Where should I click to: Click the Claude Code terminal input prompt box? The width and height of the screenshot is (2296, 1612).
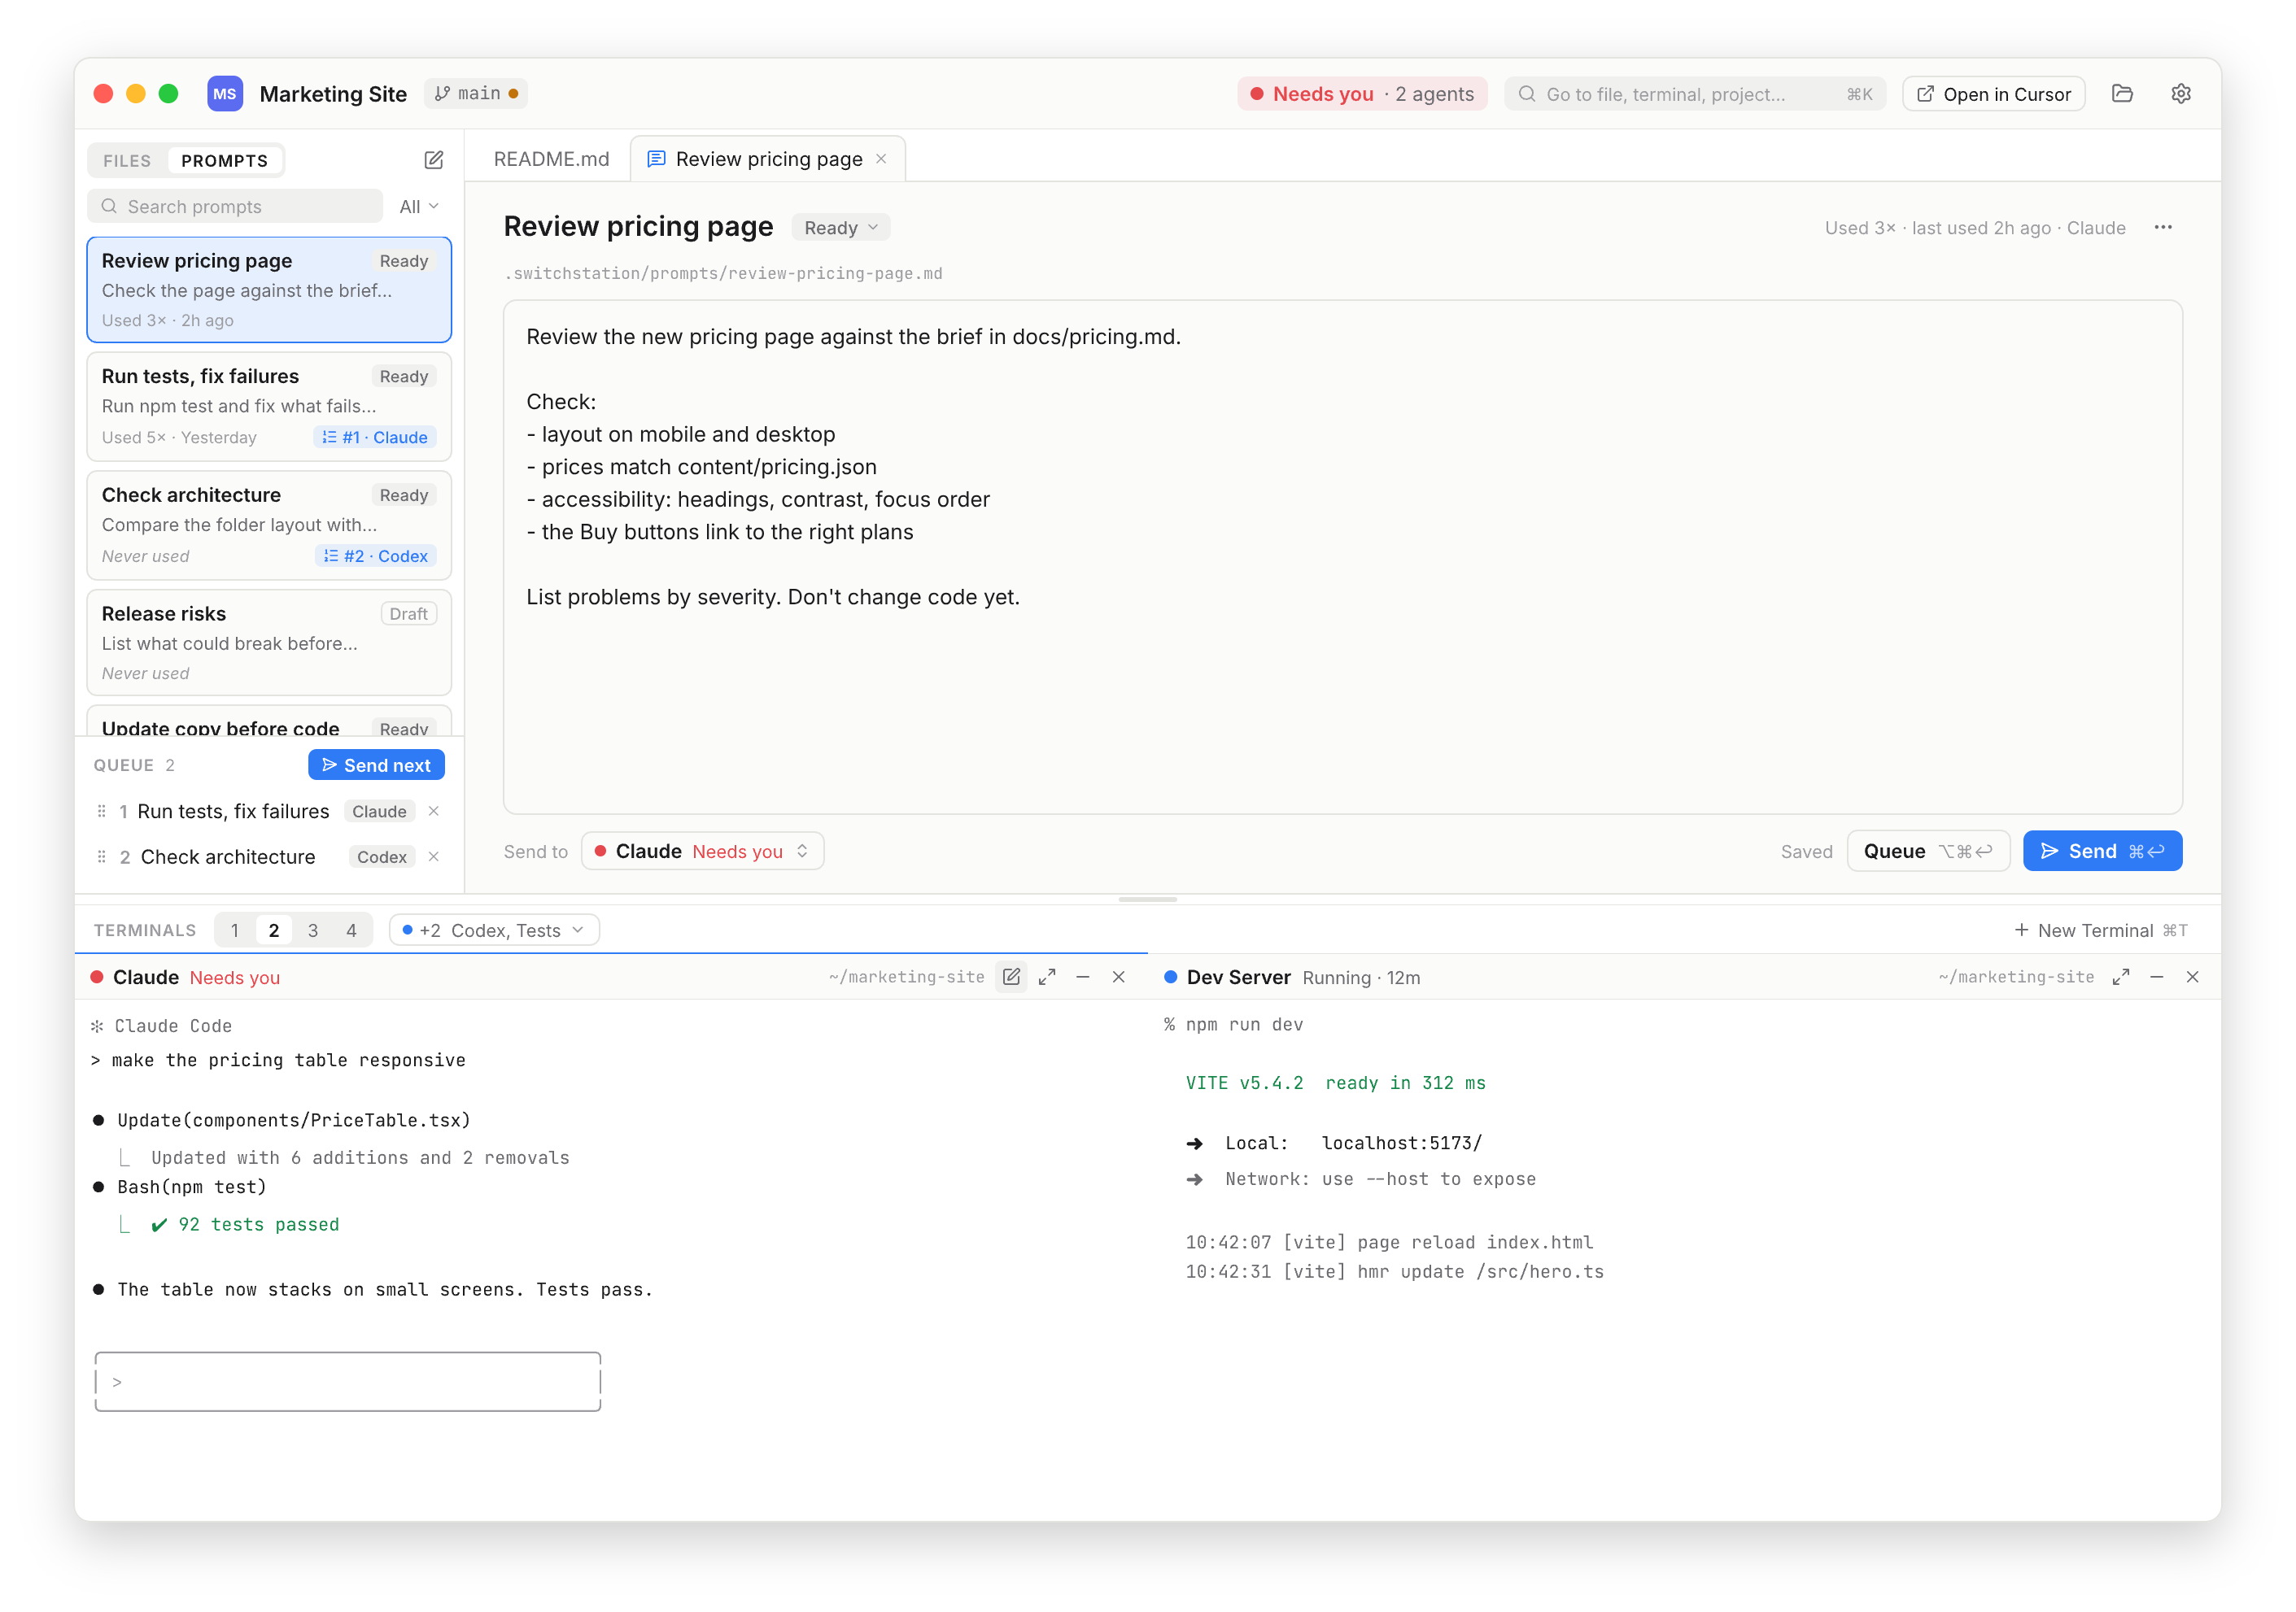pos(347,1381)
